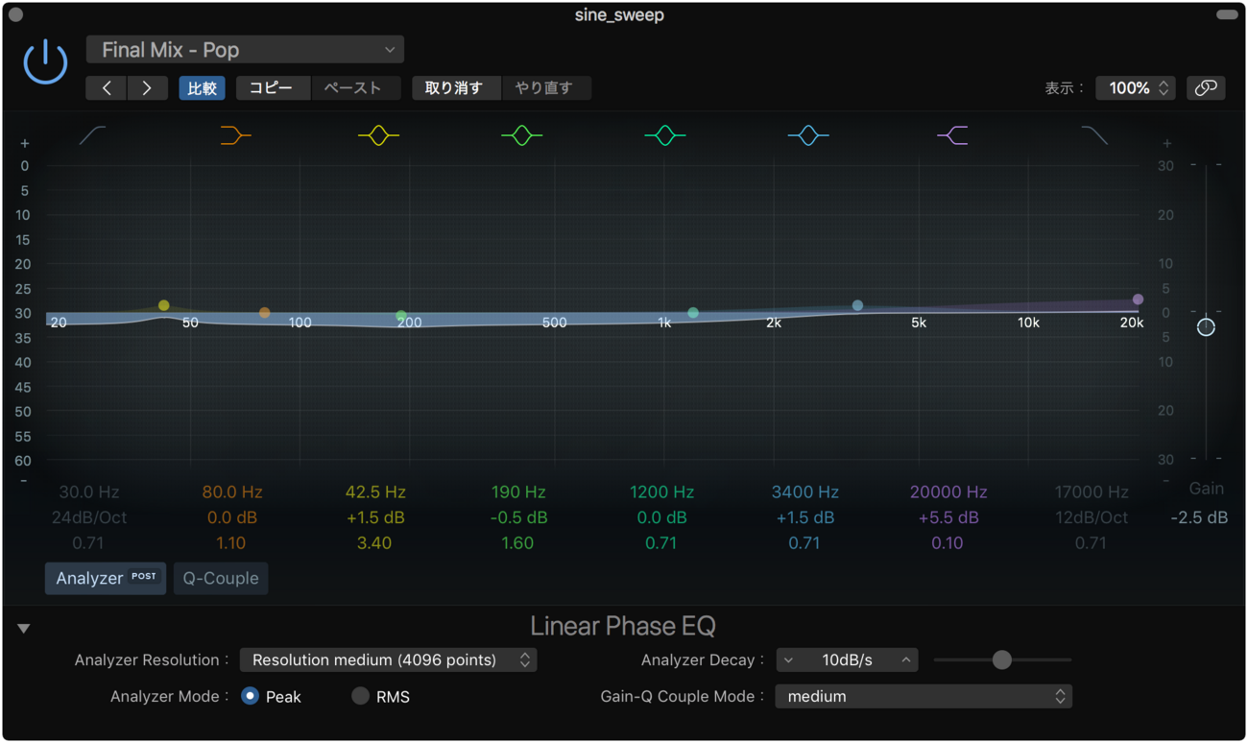The height and width of the screenshot is (743, 1248).
Task: Click the 比較 compare button
Action: [202, 88]
